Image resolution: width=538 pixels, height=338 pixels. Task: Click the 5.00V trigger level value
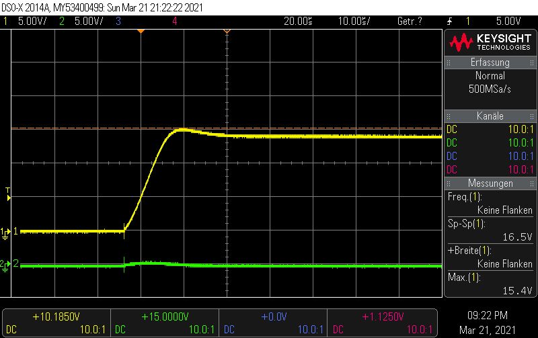[x=508, y=22]
